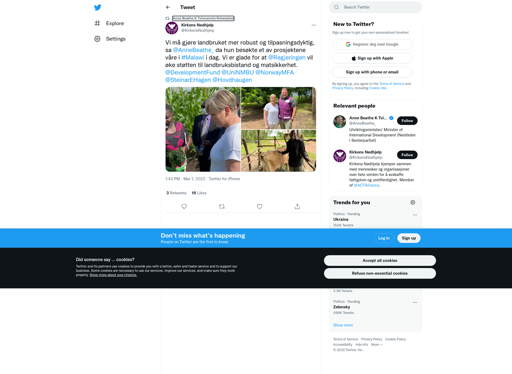512x374 pixels.
Task: Retweet using the retweet arrows icon
Action: click(222, 206)
